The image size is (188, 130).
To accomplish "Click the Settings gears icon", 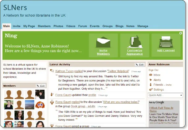I will pos(151,90).
